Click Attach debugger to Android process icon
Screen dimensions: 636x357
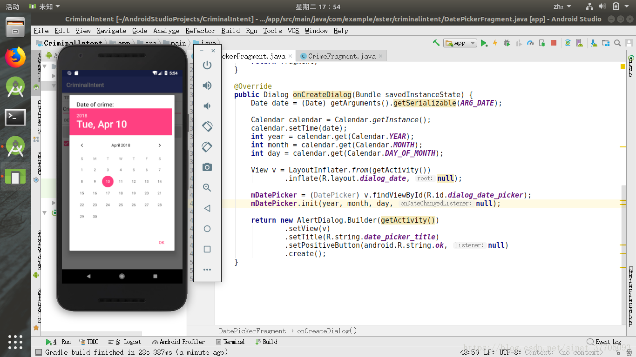(542, 43)
